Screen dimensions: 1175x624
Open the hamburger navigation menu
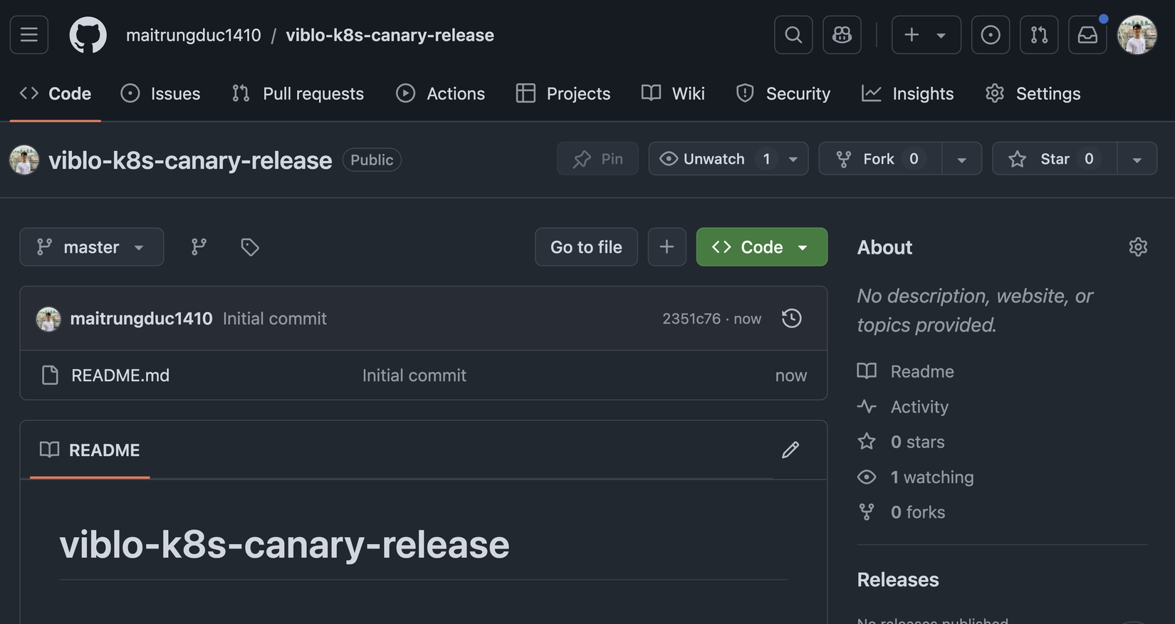29,35
